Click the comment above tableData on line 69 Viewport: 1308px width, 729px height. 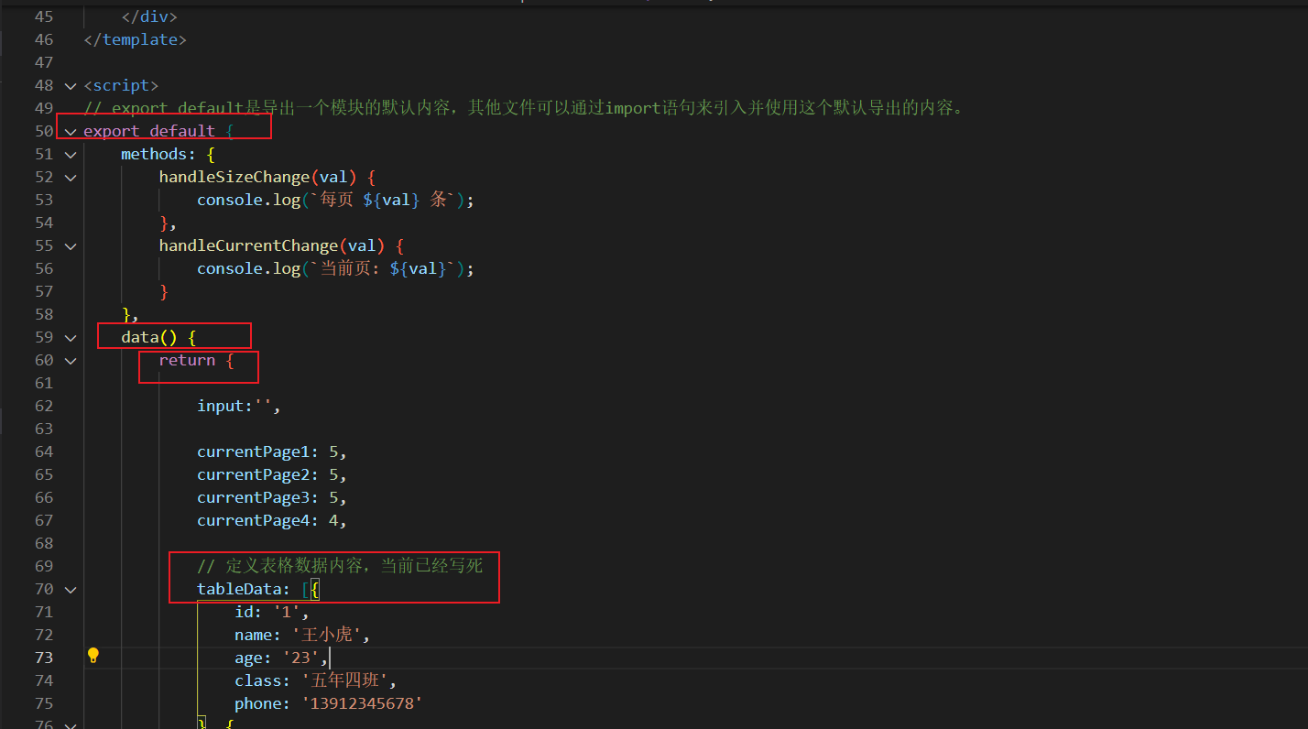pyautogui.click(x=340, y=566)
